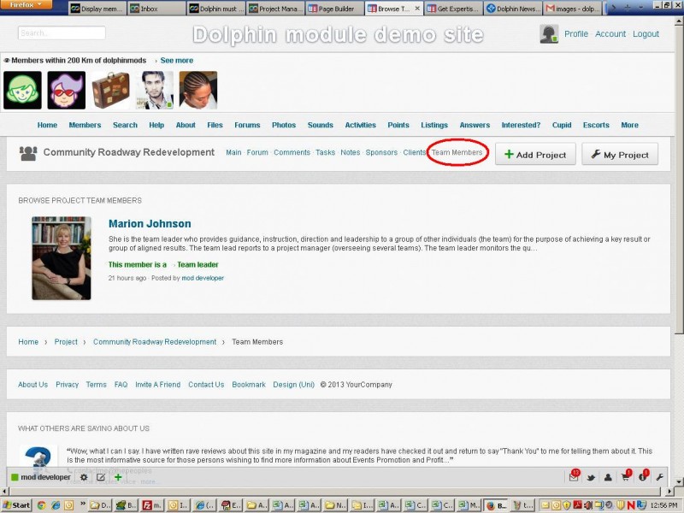This screenshot has height=513, width=684.
Task: Click the See more members link
Action: [177, 61]
